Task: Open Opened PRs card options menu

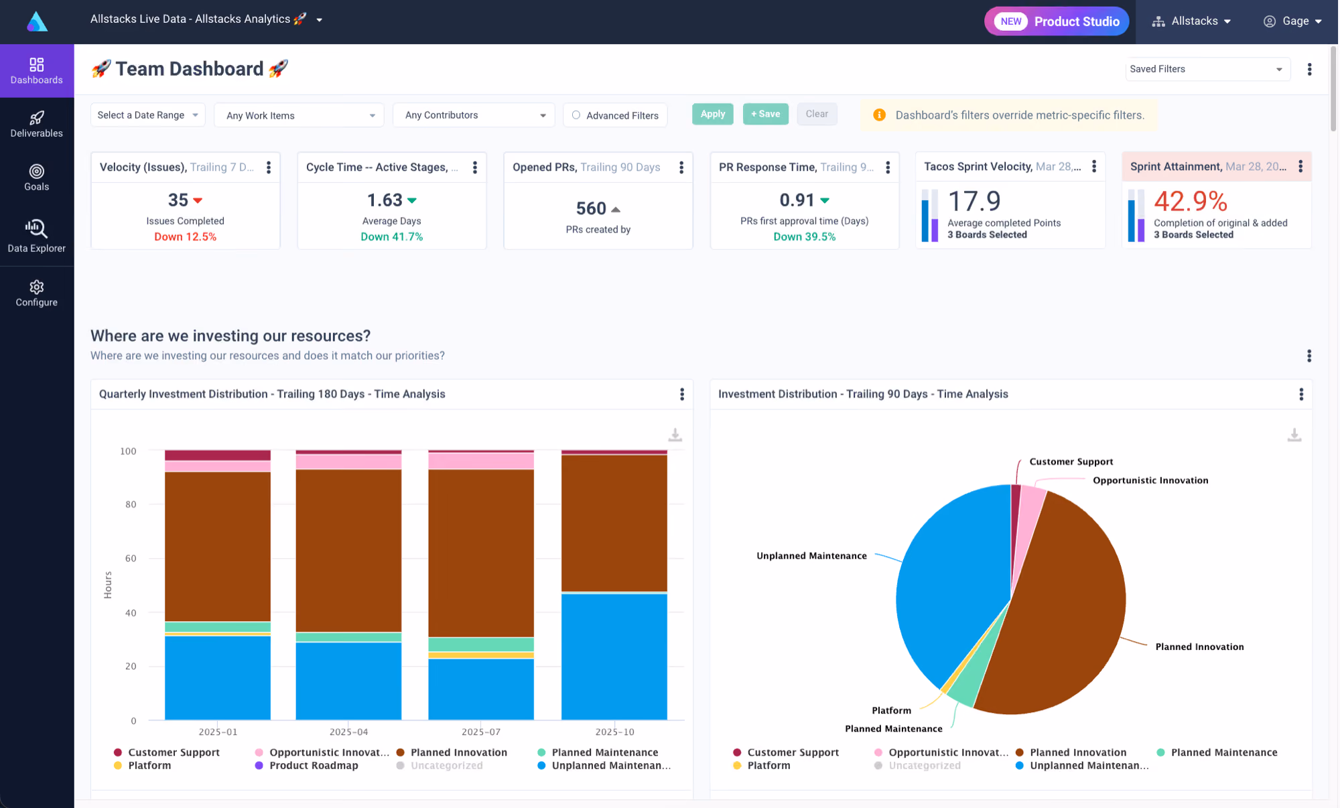Action: [681, 167]
